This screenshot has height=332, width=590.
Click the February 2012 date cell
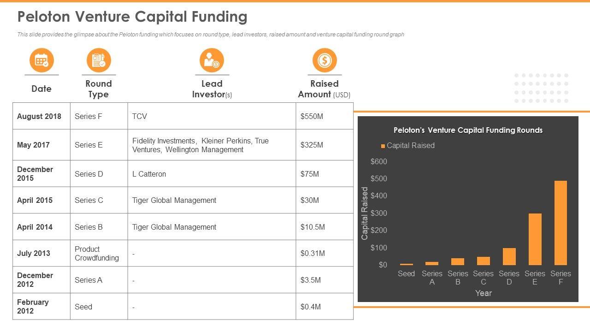[41, 307]
